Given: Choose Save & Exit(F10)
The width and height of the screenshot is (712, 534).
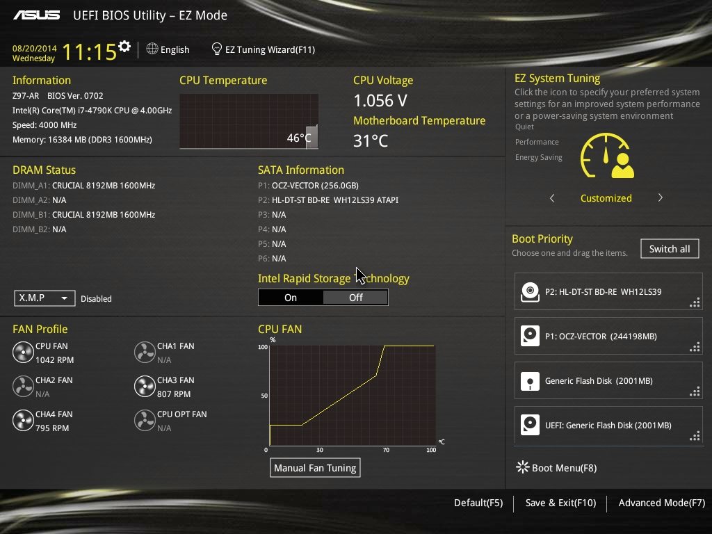Looking at the screenshot, I should (x=561, y=503).
